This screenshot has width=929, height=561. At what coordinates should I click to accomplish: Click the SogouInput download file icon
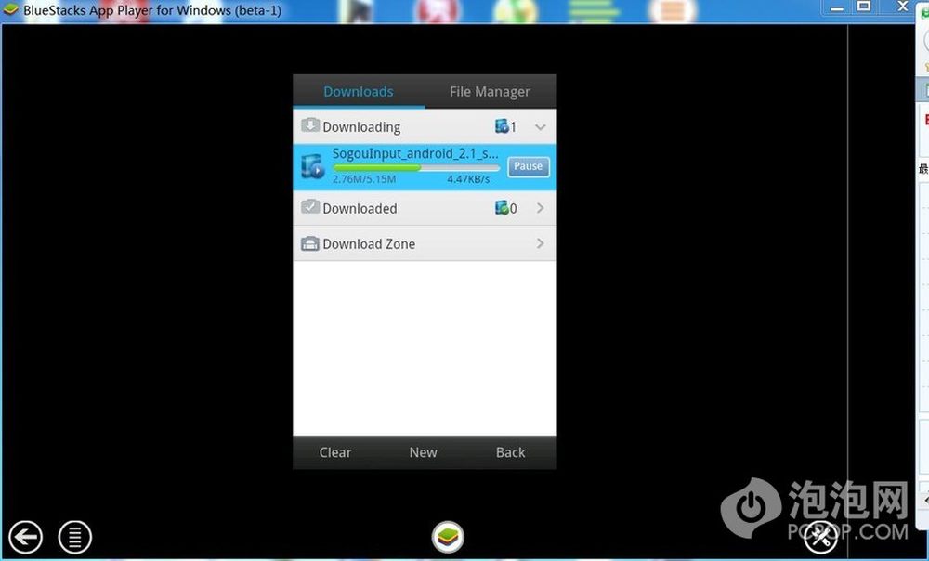click(312, 167)
